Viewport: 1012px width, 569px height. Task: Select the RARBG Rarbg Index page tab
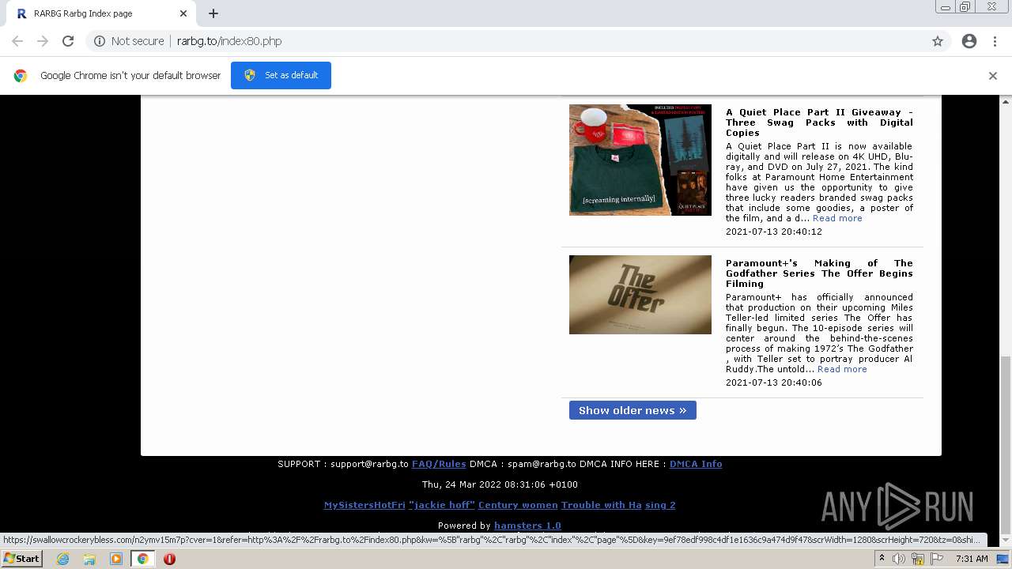pos(101,13)
